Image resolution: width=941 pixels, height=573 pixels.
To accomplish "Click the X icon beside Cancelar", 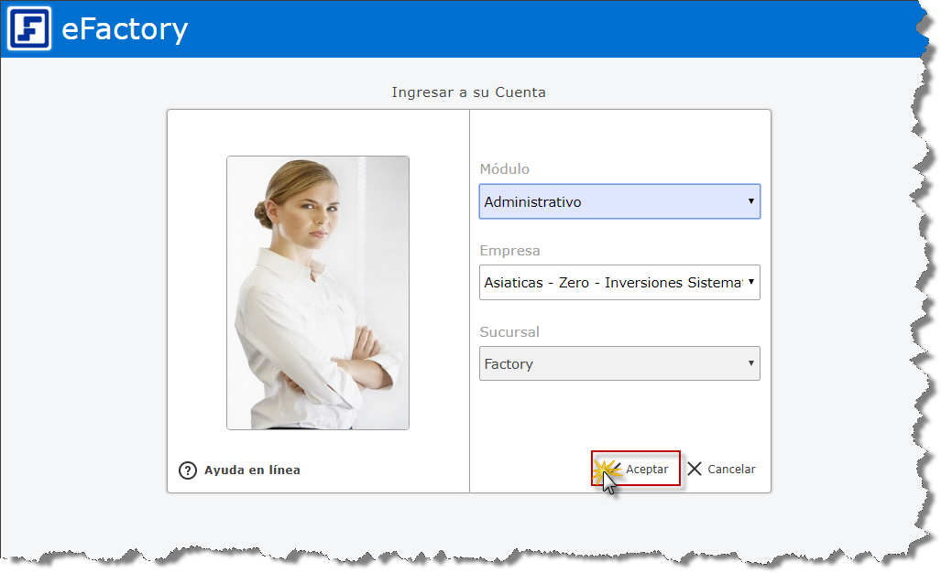I will click(x=695, y=469).
